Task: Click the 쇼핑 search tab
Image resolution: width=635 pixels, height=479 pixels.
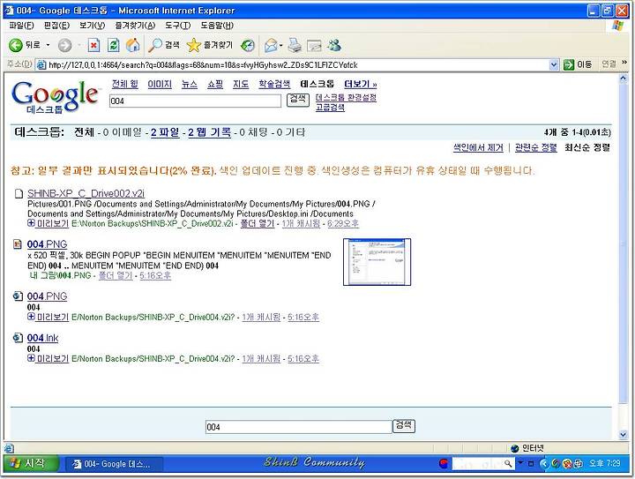Action: pos(215,84)
